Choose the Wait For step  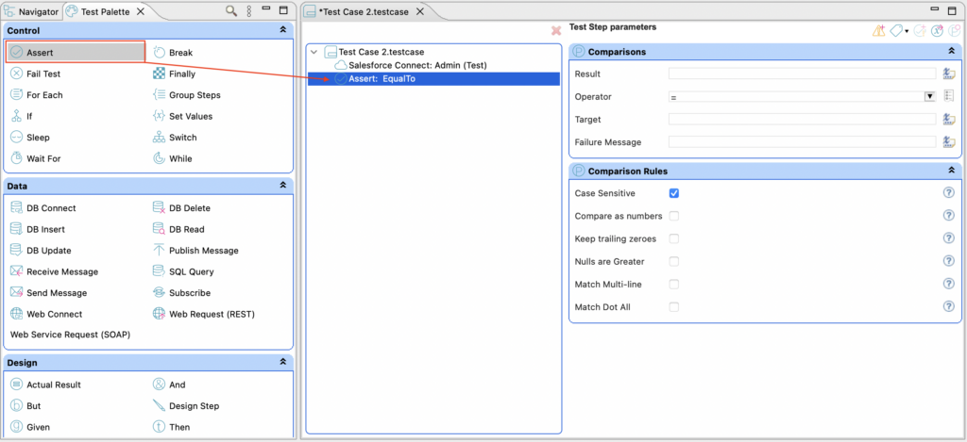pyautogui.click(x=36, y=158)
